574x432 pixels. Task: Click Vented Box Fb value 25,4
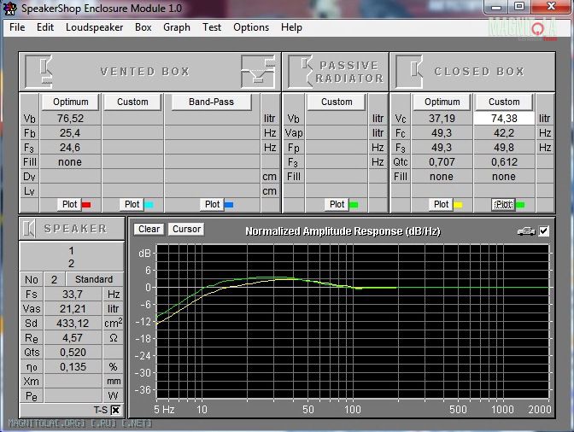[x=70, y=133]
